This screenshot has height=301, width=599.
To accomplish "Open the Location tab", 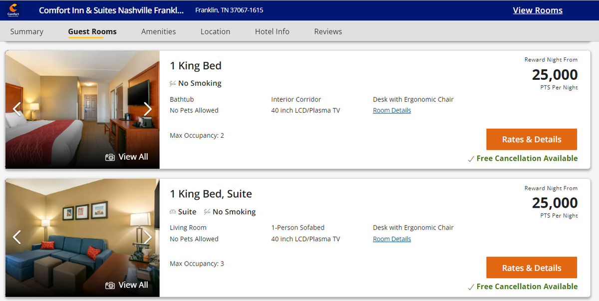I will point(215,31).
